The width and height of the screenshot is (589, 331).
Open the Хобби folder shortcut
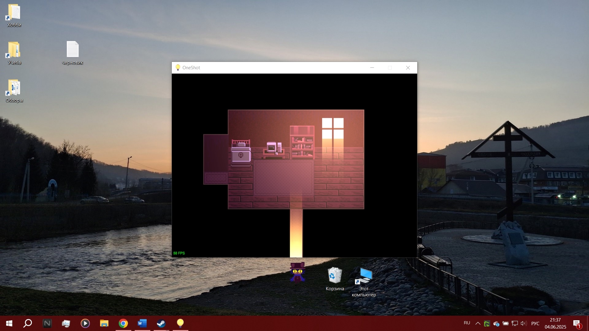[x=14, y=15]
